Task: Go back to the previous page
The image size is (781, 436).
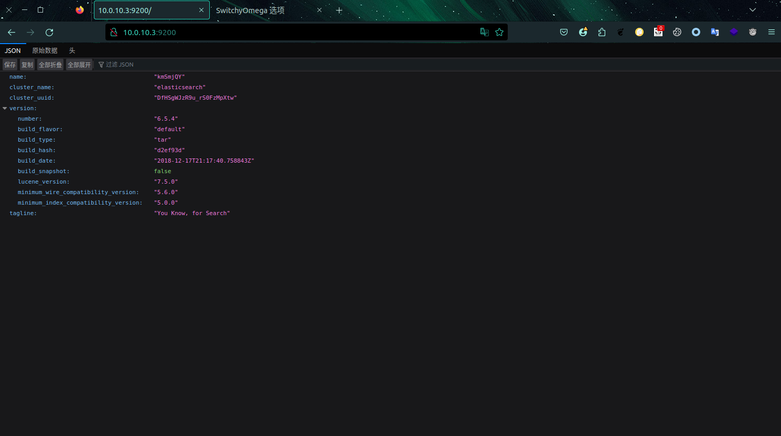Action: [x=12, y=32]
